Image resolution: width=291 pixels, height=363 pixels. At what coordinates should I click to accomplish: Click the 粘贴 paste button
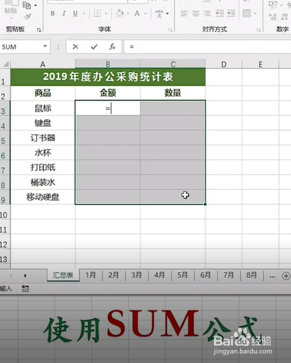click(x=11, y=11)
